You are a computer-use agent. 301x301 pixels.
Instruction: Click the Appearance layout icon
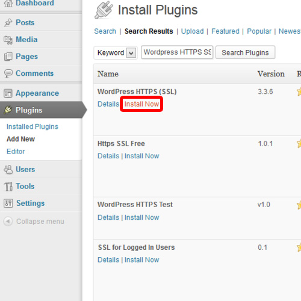[8, 93]
